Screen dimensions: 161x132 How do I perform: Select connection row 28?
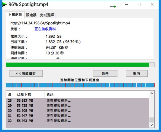click(77, 100)
